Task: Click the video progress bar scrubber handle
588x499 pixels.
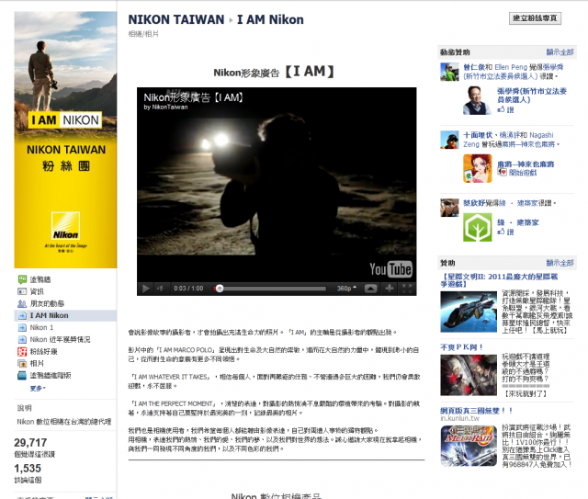Action: click(220, 289)
